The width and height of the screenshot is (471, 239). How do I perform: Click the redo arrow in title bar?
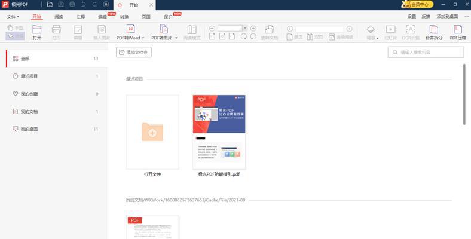coord(94,5)
